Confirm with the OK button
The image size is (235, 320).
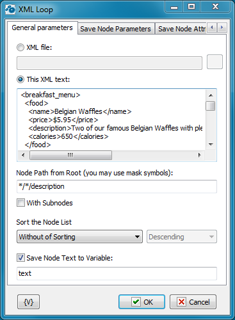tap(142, 302)
